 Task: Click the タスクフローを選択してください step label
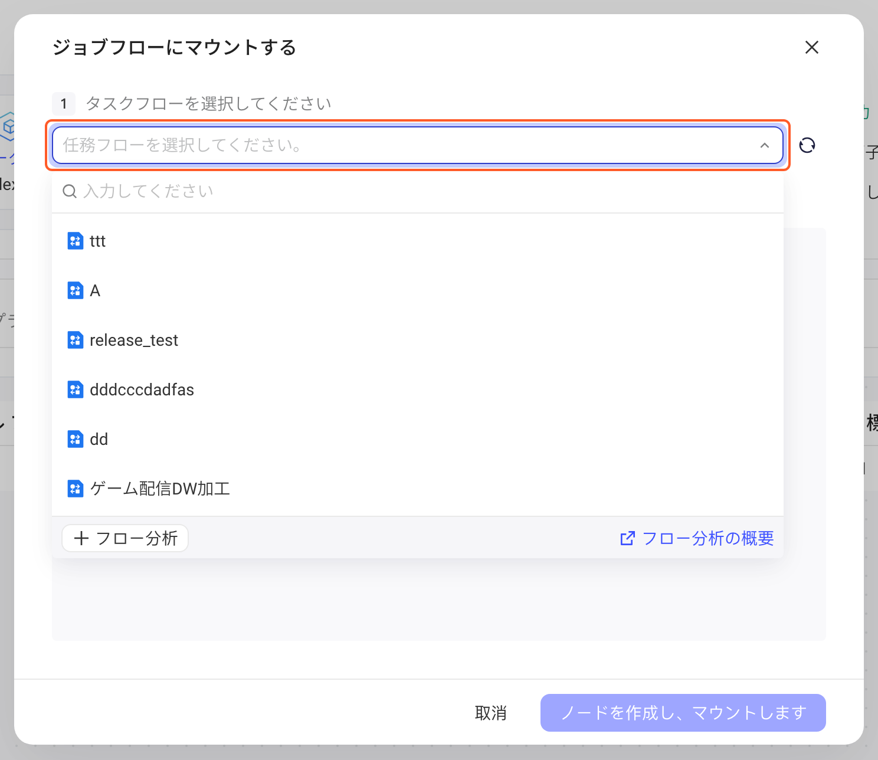pyautogui.click(x=209, y=104)
